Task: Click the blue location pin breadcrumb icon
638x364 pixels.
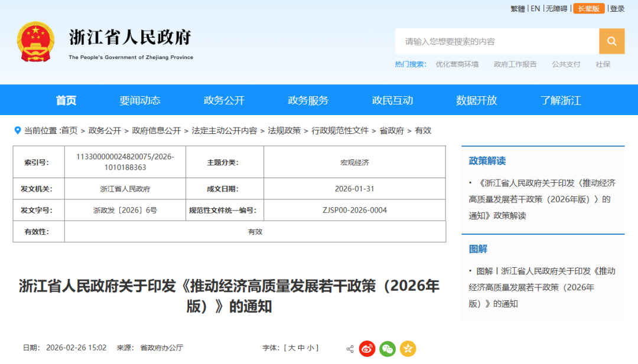Action: (x=17, y=130)
